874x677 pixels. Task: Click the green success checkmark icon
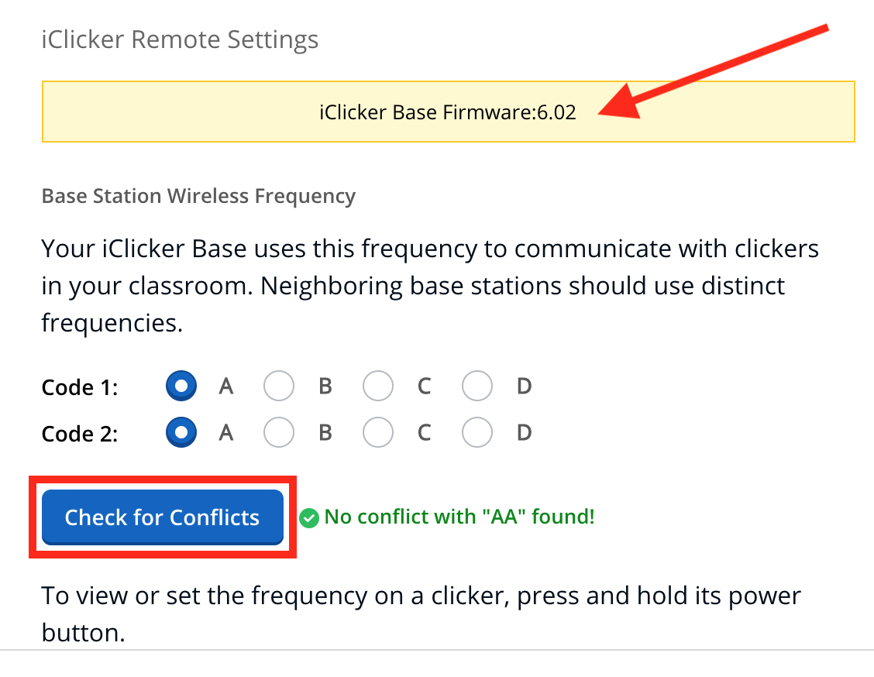click(308, 517)
